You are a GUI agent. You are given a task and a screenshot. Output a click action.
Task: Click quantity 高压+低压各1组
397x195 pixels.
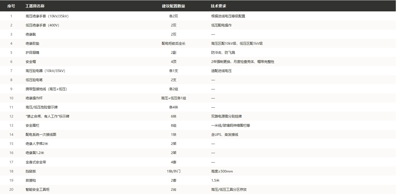pyautogui.click(x=174, y=98)
